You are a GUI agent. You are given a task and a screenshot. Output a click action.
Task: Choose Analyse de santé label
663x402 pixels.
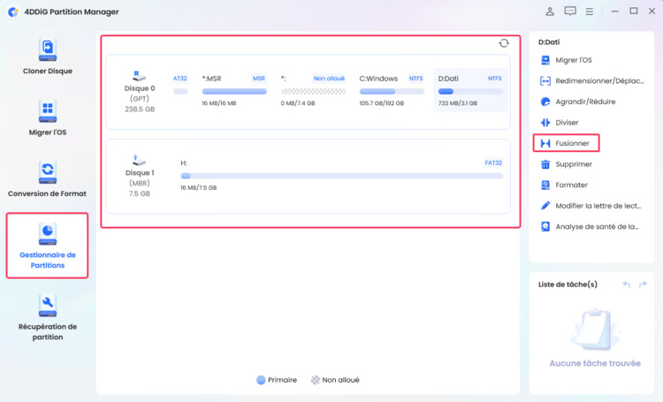click(597, 226)
